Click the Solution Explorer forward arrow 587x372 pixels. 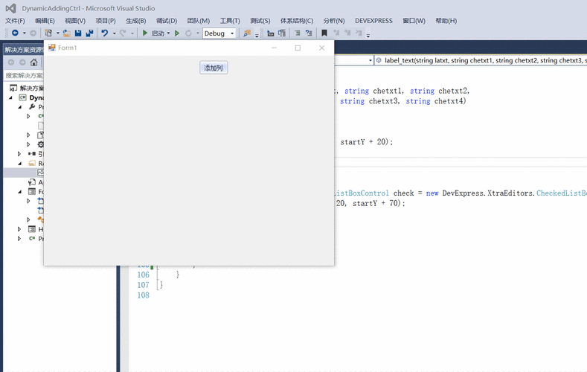[22, 62]
